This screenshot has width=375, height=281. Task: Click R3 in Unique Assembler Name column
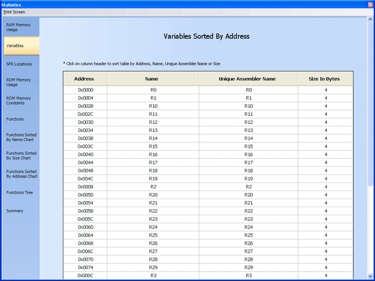click(249, 276)
